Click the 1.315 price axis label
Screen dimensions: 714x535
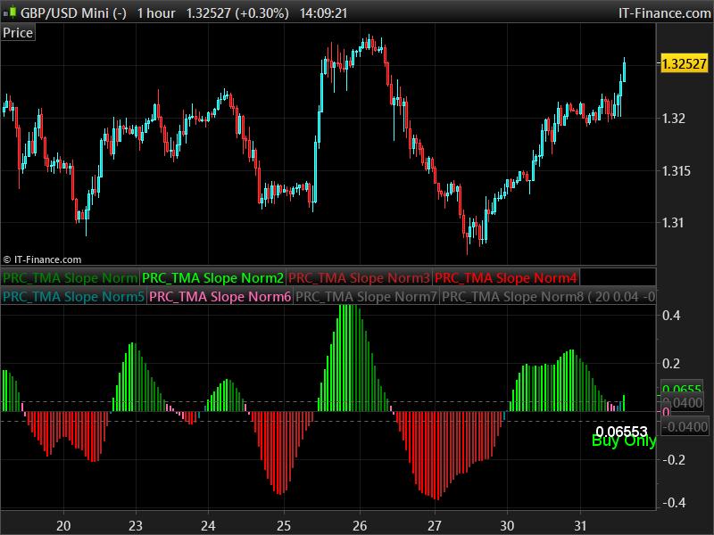tap(676, 171)
